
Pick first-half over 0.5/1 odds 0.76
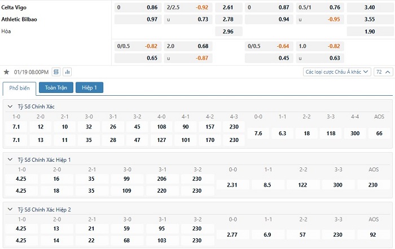[x=320, y=7]
